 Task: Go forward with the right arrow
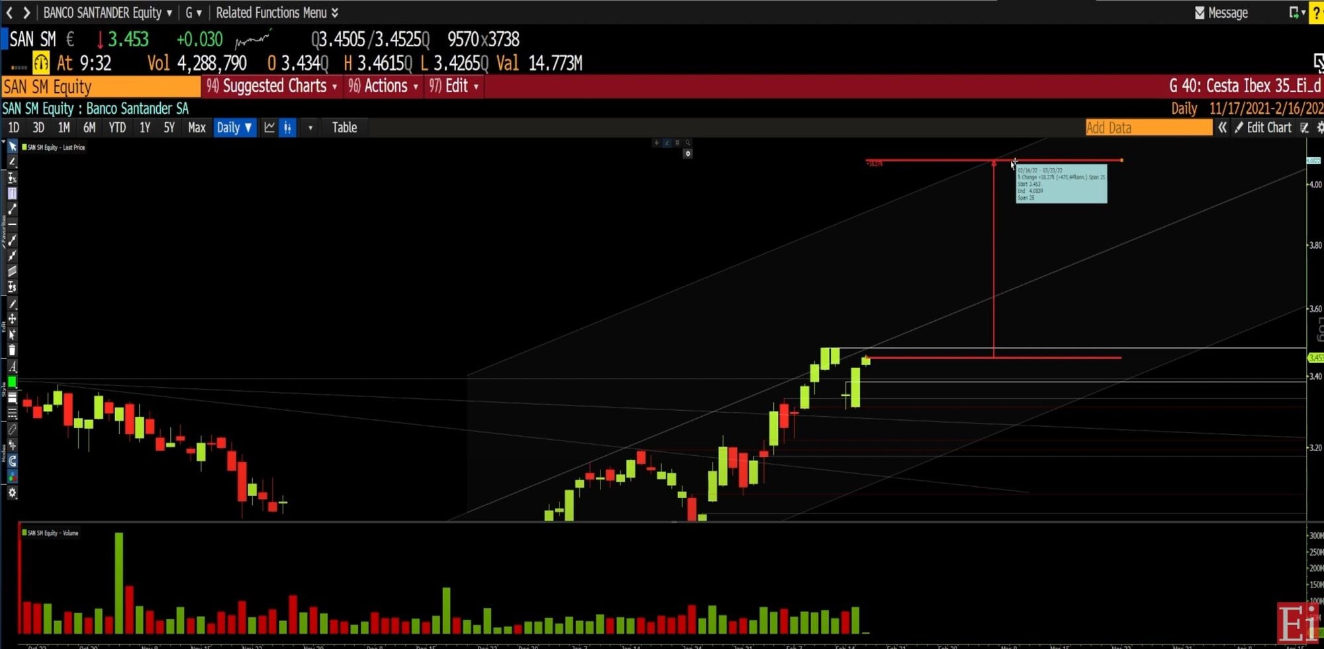26,13
